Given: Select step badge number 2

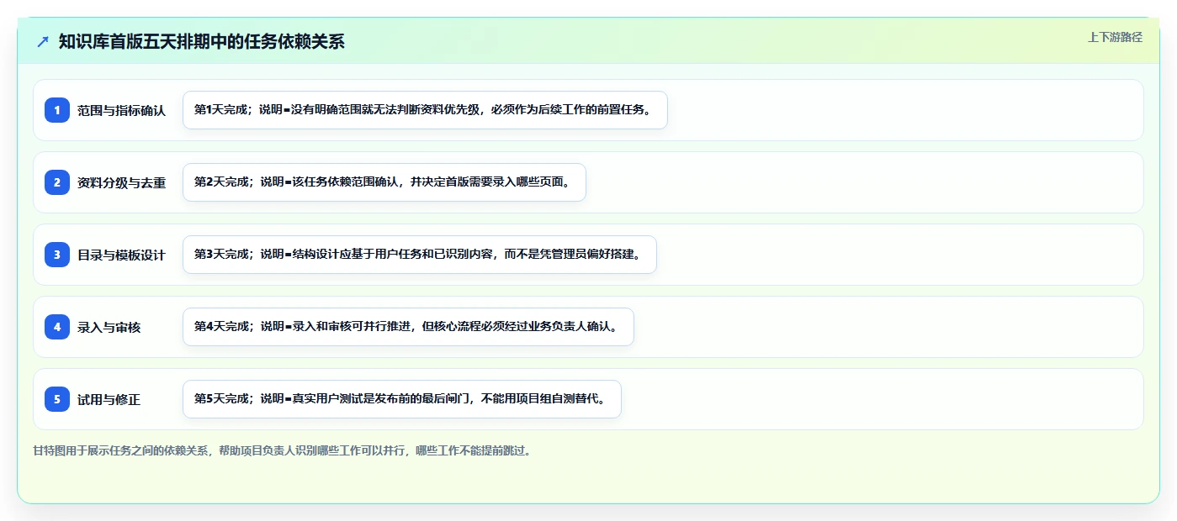Looking at the screenshot, I should tap(57, 182).
